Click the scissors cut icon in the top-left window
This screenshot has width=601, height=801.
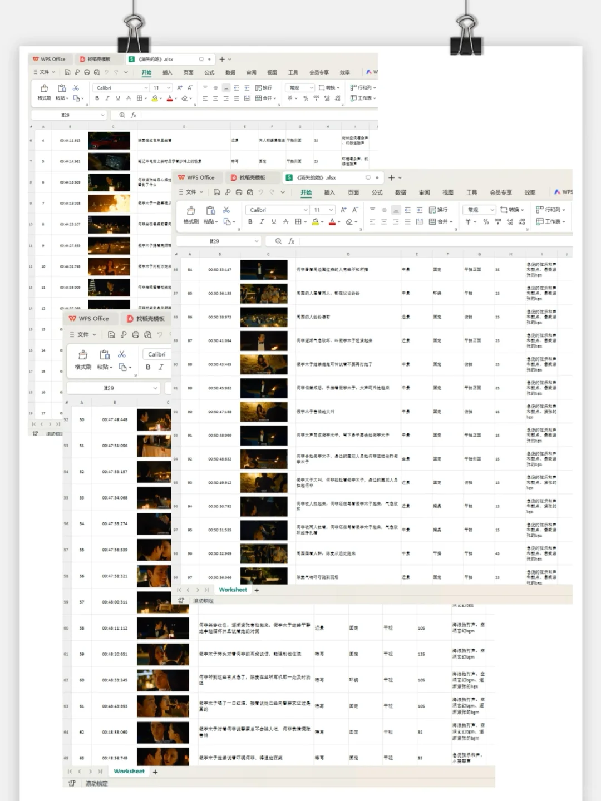click(x=76, y=88)
